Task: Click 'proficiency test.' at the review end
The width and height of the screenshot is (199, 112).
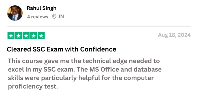Action: coord(33,87)
